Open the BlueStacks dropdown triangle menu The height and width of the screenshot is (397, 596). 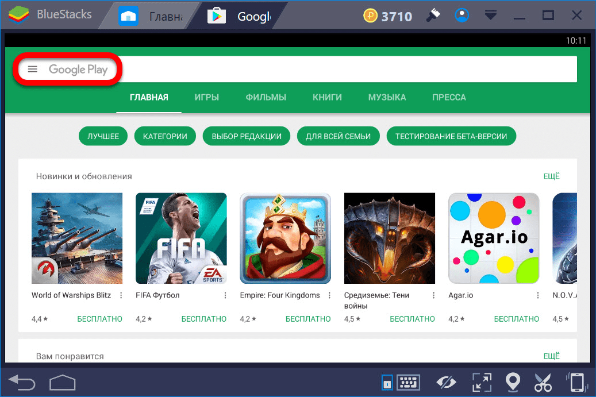pyautogui.click(x=490, y=16)
